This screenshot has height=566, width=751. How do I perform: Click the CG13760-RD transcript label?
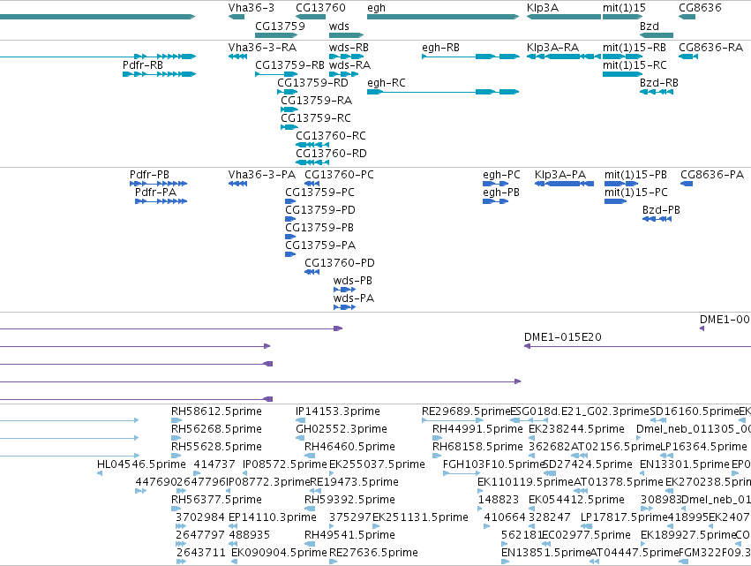pyautogui.click(x=331, y=154)
